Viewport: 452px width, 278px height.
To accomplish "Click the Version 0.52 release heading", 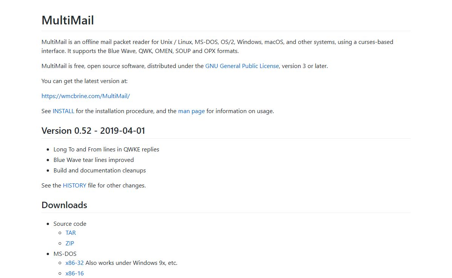I will [93, 131].
